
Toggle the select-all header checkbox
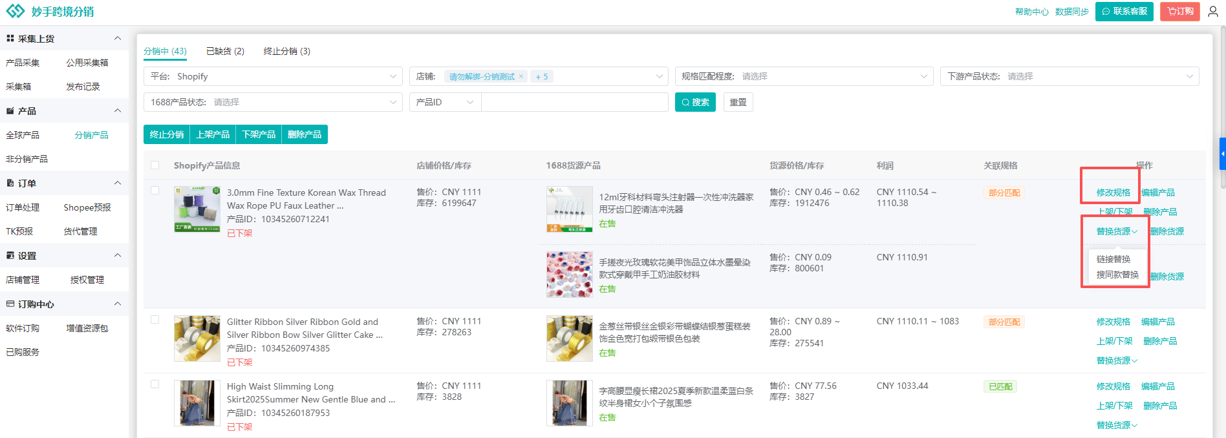[155, 165]
